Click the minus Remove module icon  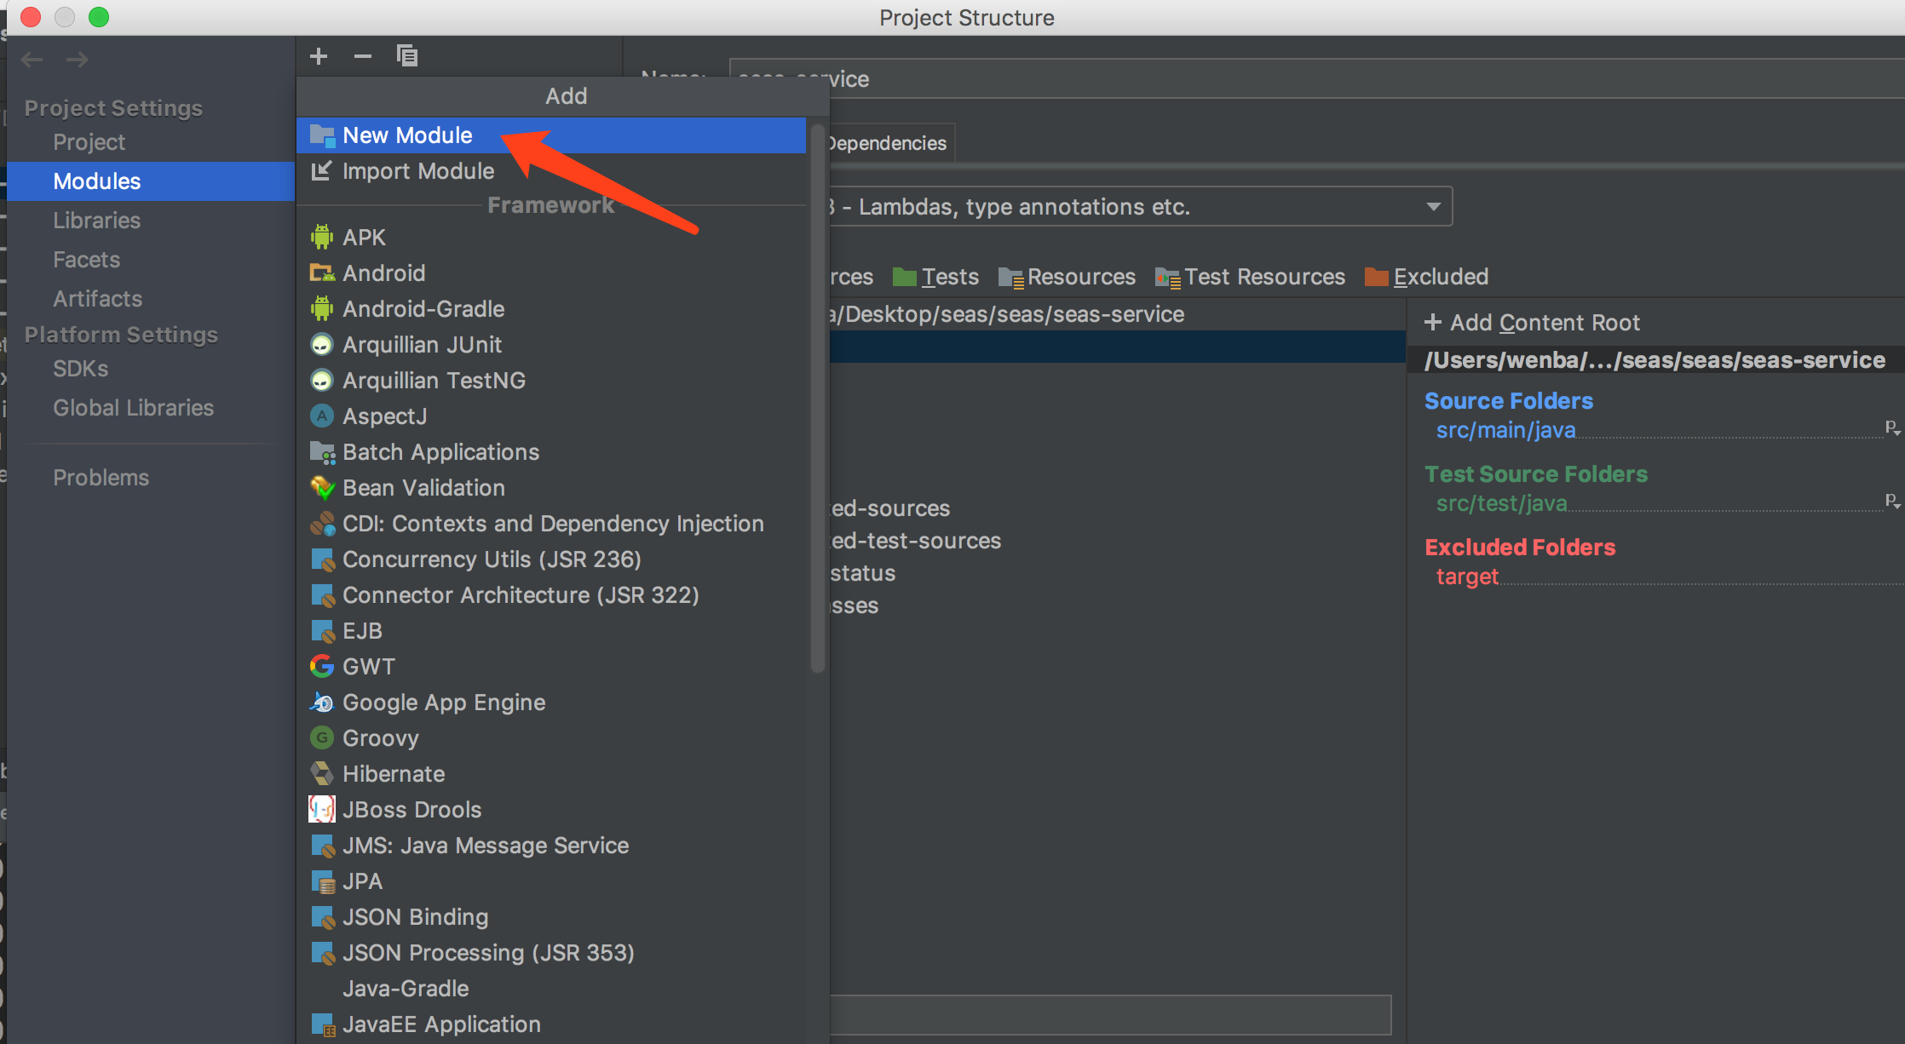pyautogui.click(x=363, y=56)
